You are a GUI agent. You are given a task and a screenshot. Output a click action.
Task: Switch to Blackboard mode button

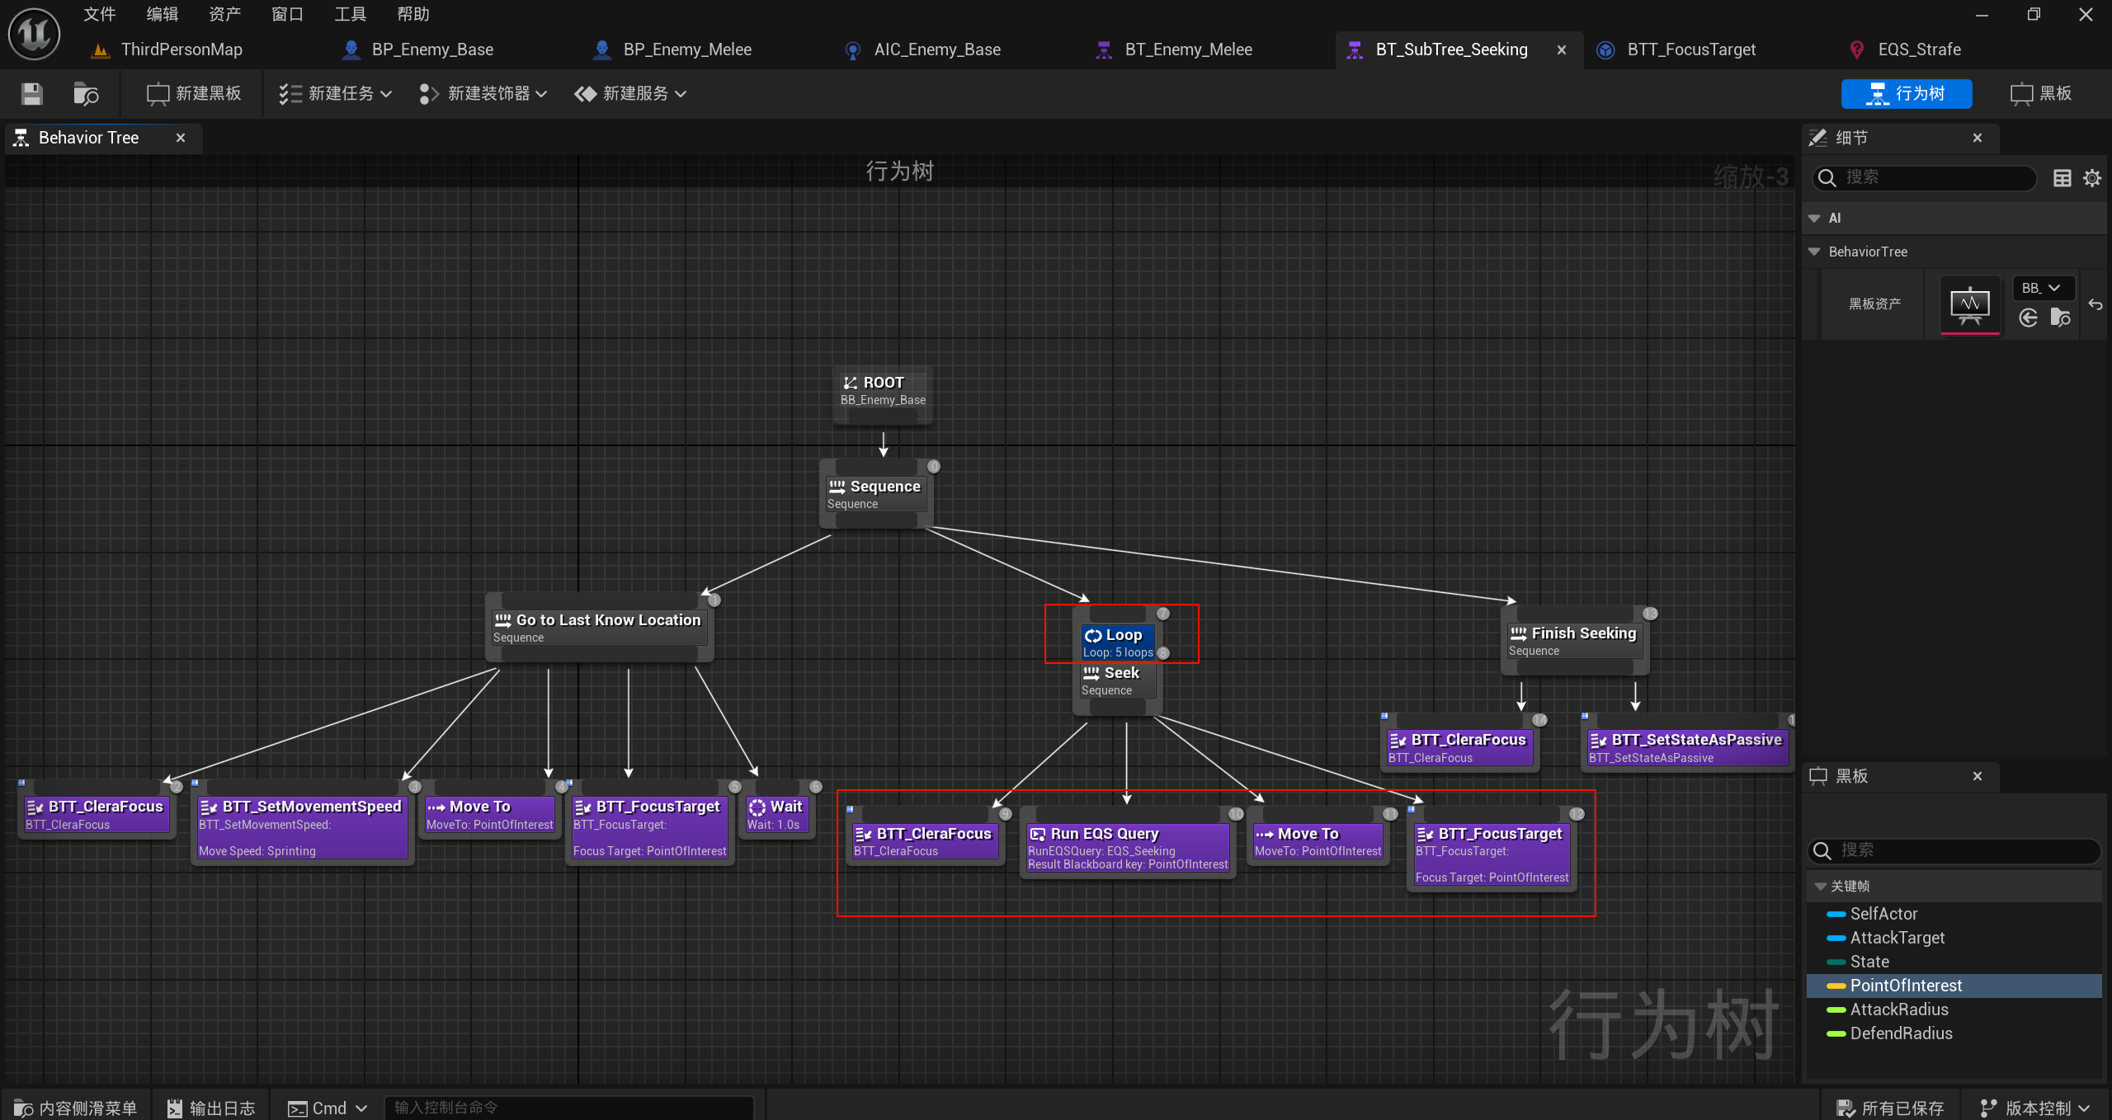click(2042, 94)
